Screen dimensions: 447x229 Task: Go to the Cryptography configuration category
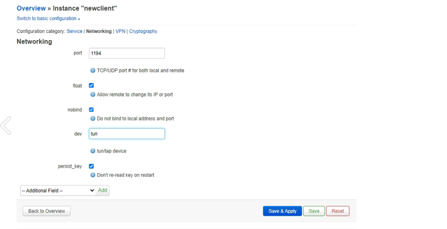pos(143,31)
